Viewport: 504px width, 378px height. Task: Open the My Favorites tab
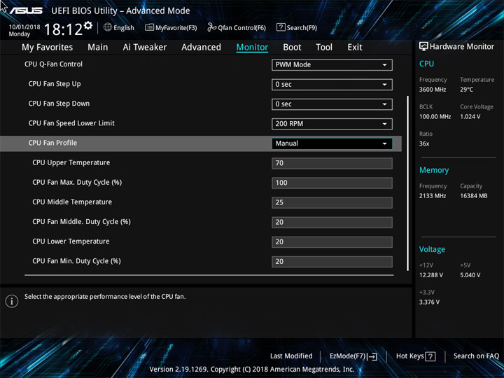[x=48, y=48]
